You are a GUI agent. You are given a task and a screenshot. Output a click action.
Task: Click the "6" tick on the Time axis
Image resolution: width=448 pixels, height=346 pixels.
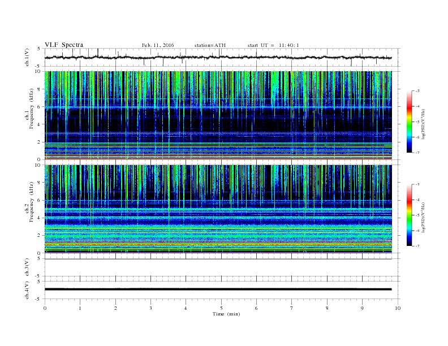pos(256,308)
